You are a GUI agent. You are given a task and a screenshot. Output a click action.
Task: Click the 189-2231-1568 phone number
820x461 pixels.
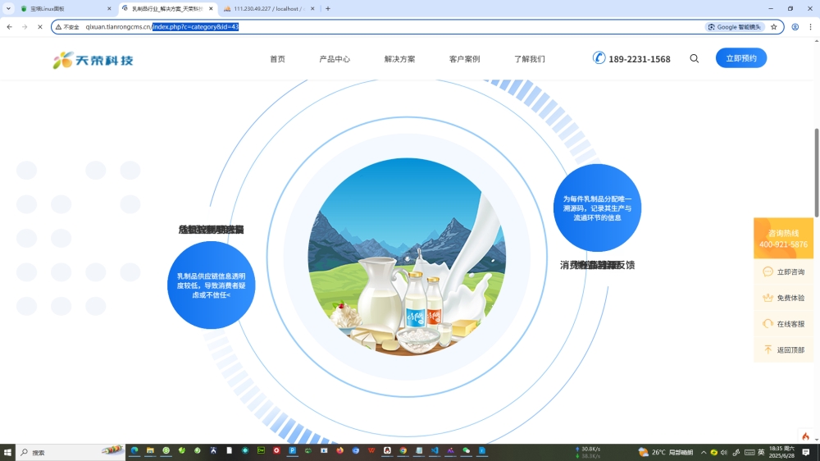pos(639,59)
